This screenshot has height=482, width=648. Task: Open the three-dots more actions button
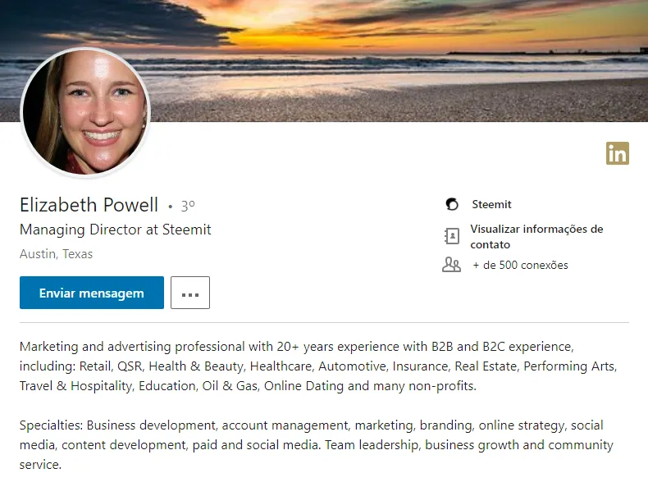pos(190,293)
